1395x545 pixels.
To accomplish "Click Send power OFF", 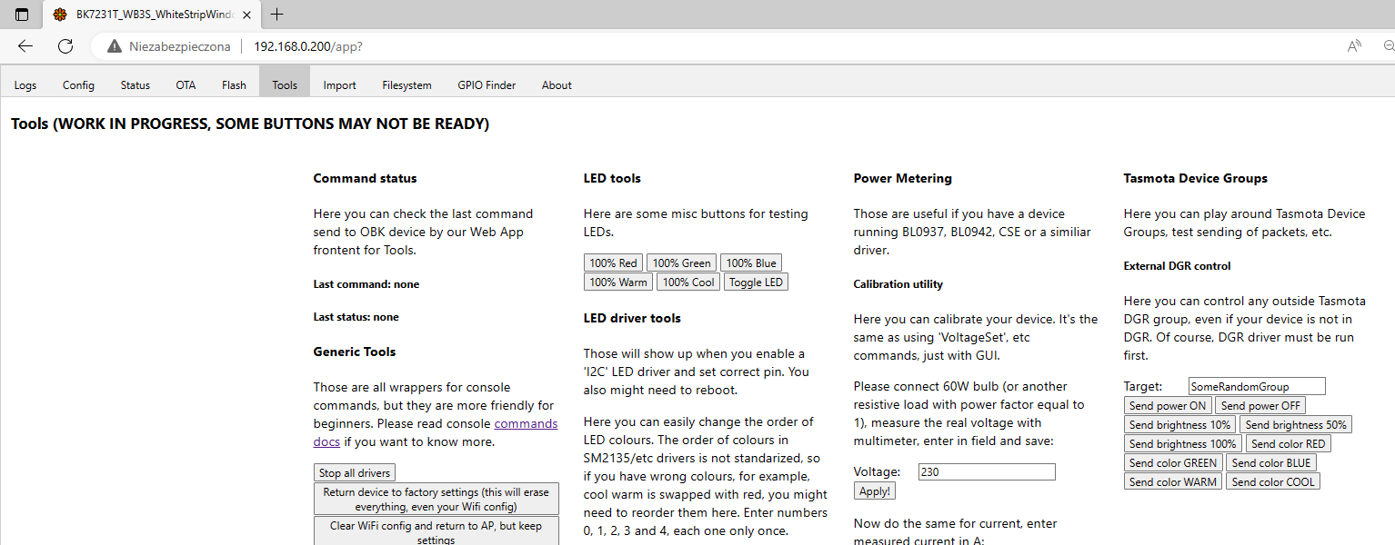I will click(1260, 405).
